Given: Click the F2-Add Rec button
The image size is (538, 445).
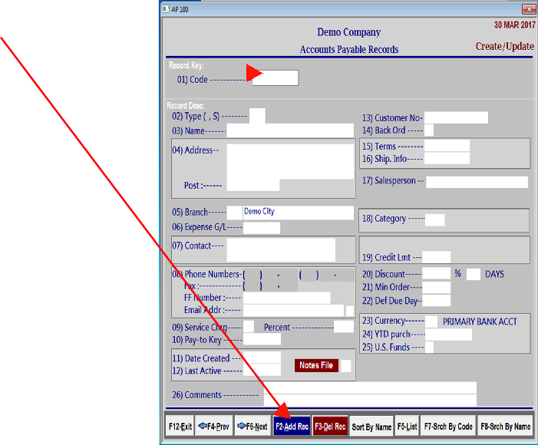Looking at the screenshot, I should pos(292,427).
